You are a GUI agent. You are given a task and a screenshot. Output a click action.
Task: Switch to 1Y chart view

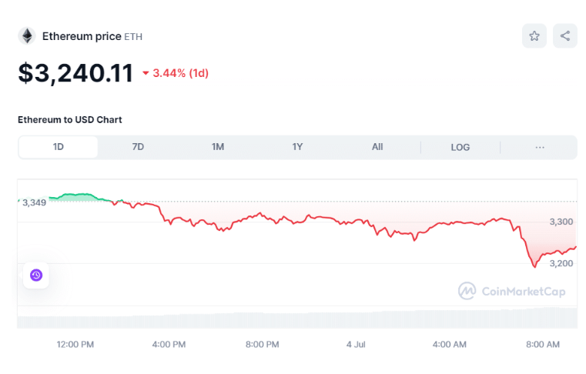coord(297,147)
